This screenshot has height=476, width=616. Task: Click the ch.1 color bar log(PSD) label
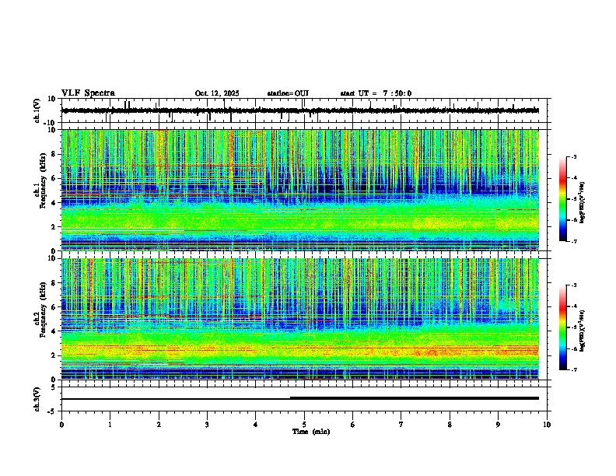pyautogui.click(x=583, y=203)
